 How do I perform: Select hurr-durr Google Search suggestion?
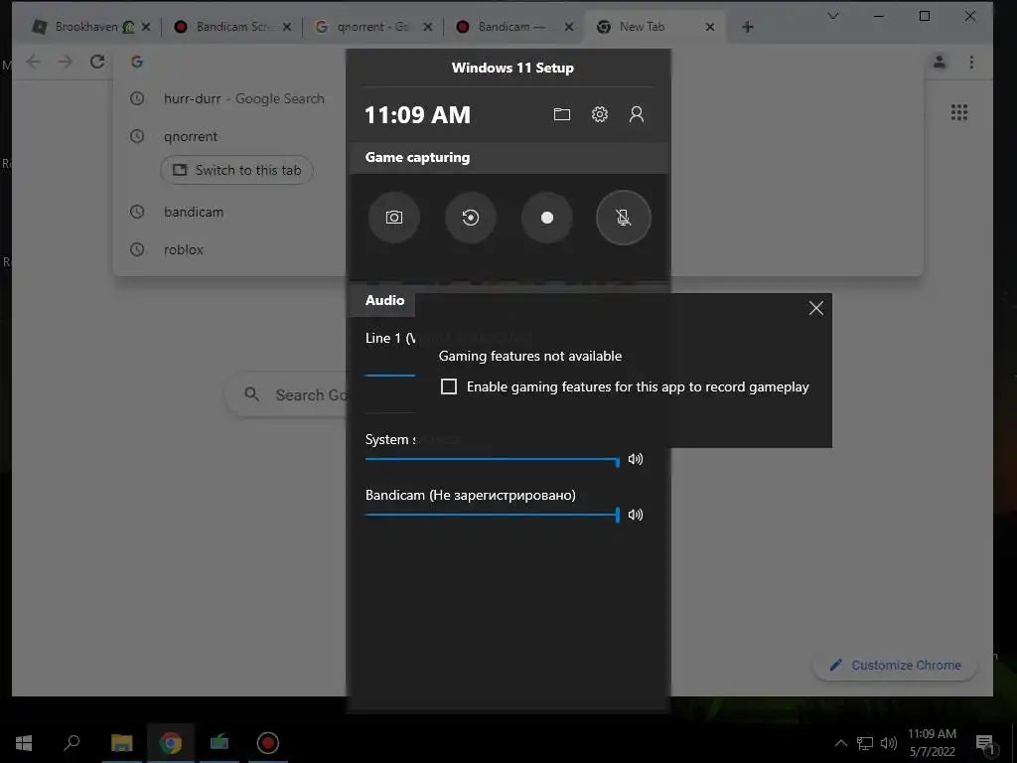[x=244, y=98]
